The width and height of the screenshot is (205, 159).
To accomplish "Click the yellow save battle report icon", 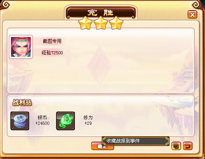I will pos(176,146).
